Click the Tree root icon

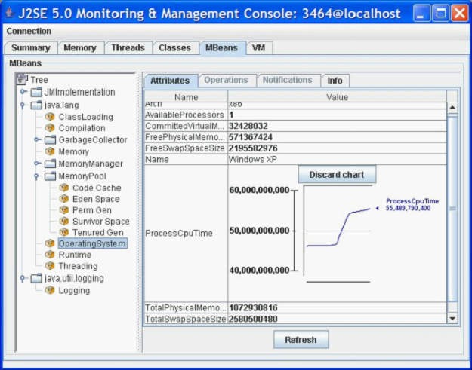coord(22,80)
